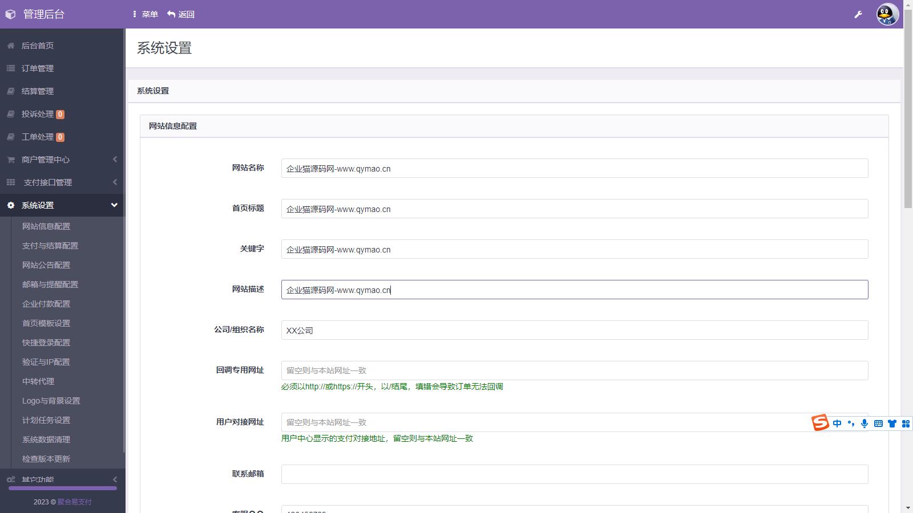Open the IME soft keyboard icon
The height and width of the screenshot is (513, 913).
point(878,424)
